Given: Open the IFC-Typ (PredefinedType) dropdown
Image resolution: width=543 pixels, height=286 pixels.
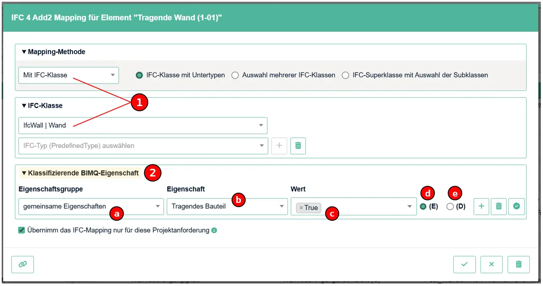Looking at the screenshot, I should point(143,145).
